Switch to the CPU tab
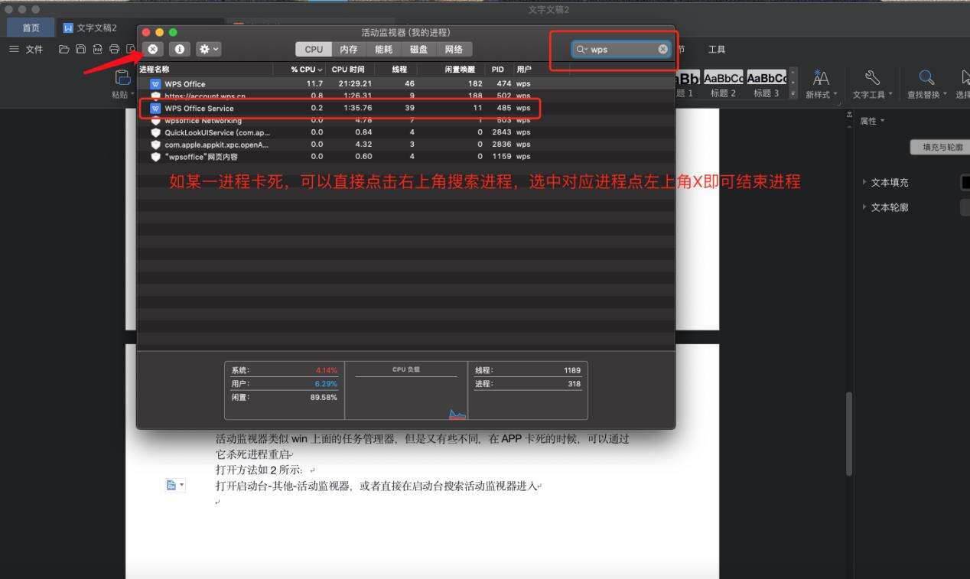The width and height of the screenshot is (970, 579). point(314,49)
